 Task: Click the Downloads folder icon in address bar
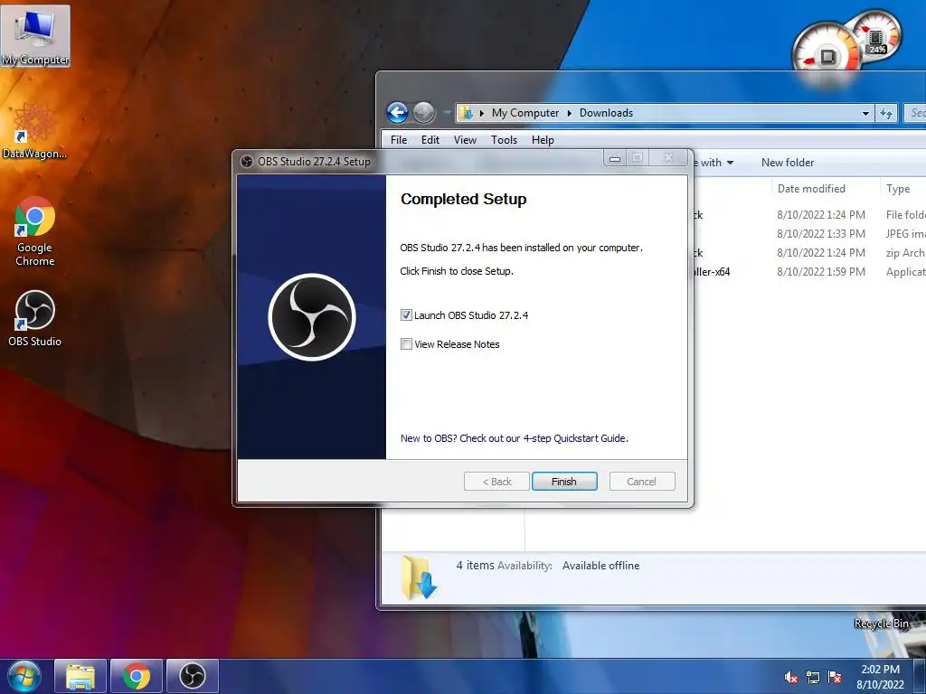[x=466, y=113]
